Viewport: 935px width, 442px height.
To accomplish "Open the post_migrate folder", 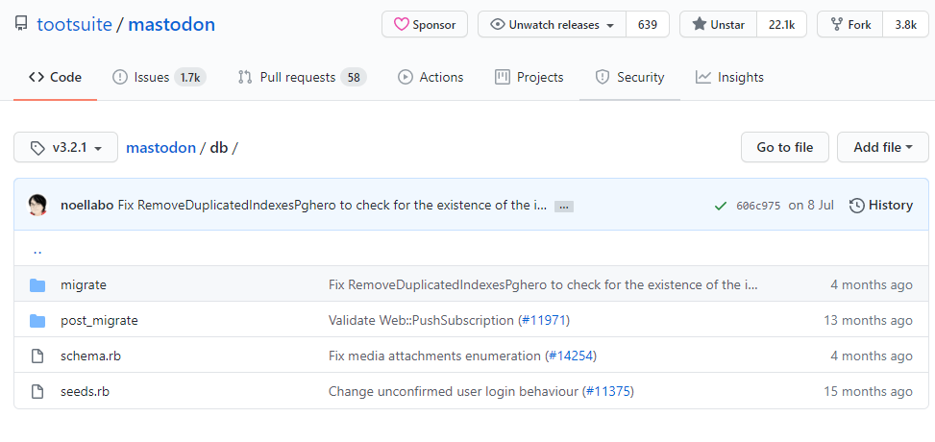I will tap(99, 321).
